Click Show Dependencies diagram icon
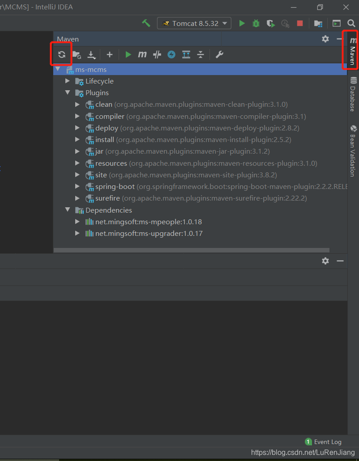The width and height of the screenshot is (359, 461). 186,54
